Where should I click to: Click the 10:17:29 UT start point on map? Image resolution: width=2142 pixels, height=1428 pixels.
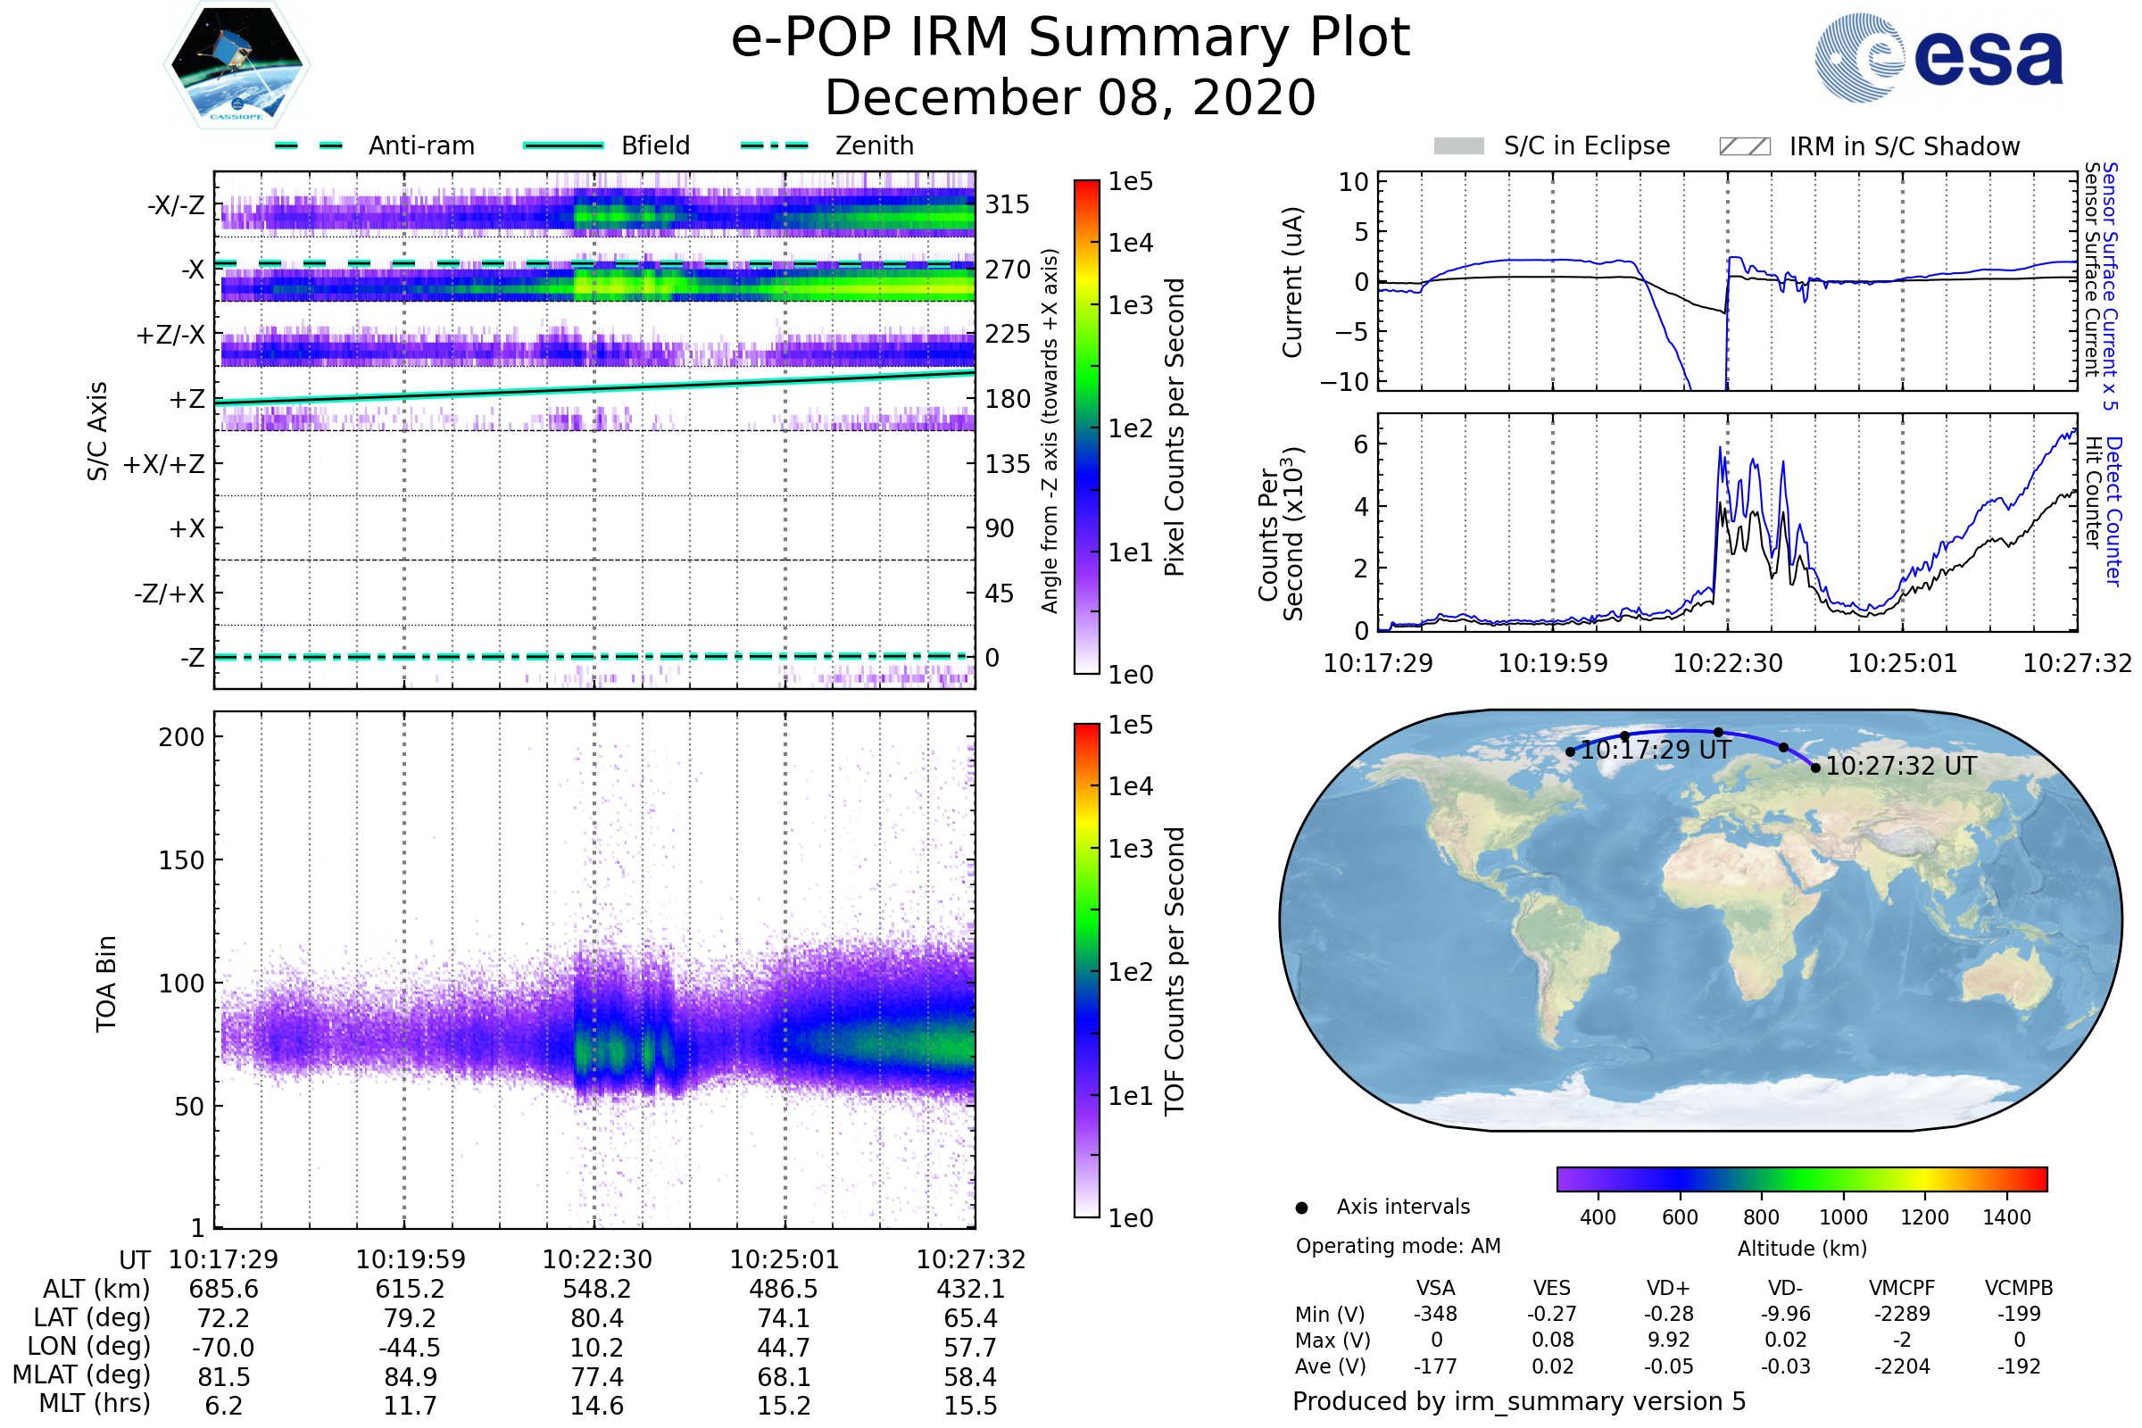coord(1570,751)
